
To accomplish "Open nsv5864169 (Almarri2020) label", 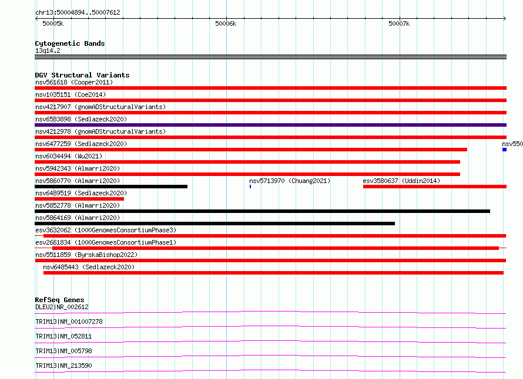I will click(x=78, y=218).
